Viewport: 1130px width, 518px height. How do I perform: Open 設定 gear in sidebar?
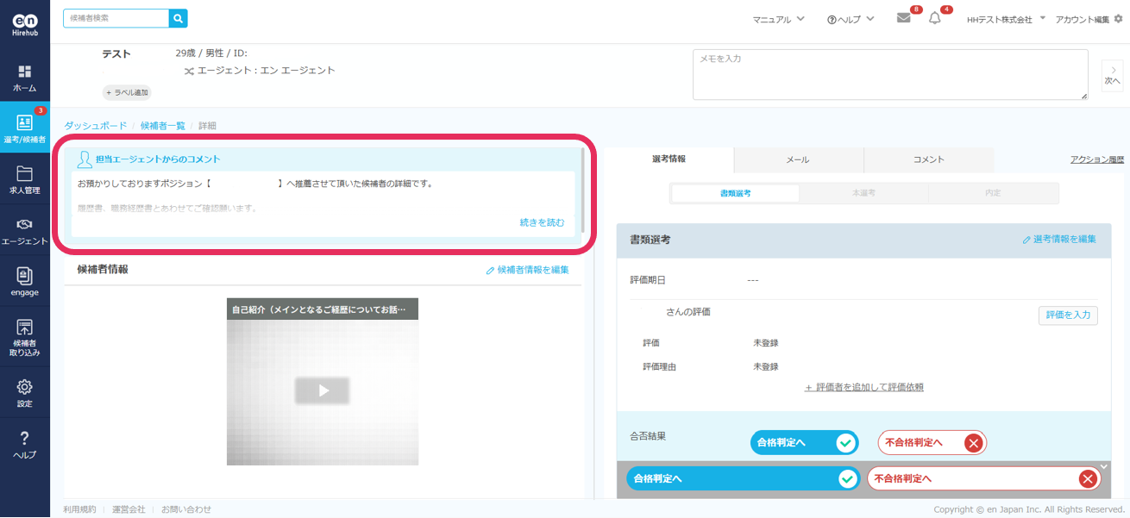pos(24,393)
